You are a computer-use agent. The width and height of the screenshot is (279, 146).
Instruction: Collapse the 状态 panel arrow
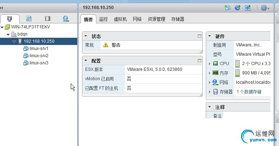[x=86, y=36]
